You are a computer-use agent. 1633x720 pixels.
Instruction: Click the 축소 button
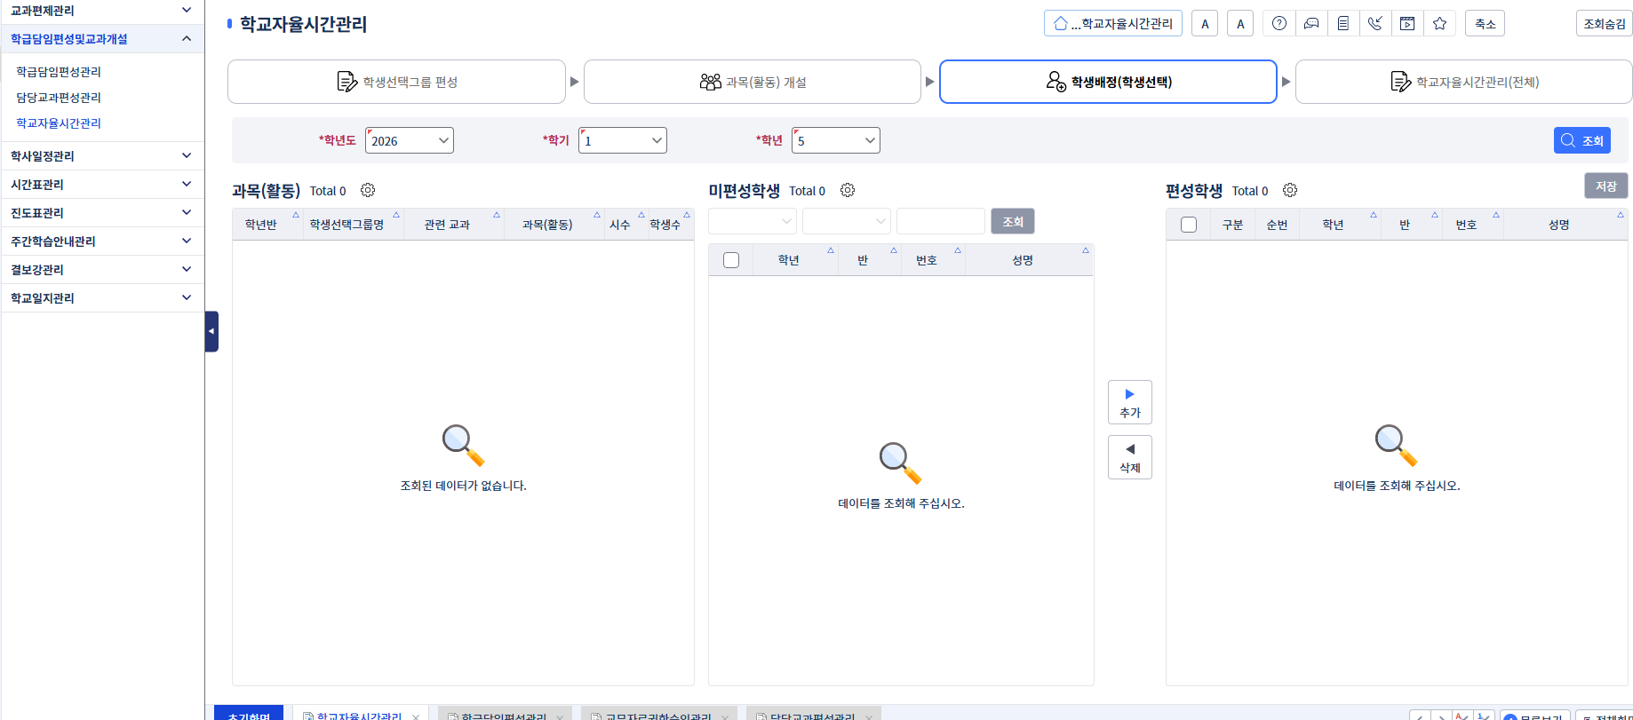click(1486, 24)
